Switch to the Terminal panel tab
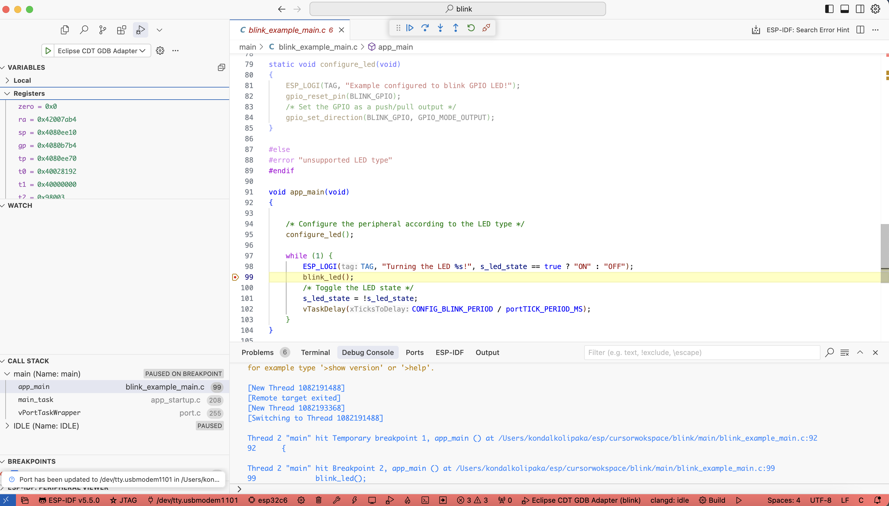The height and width of the screenshot is (506, 889). pyautogui.click(x=315, y=352)
